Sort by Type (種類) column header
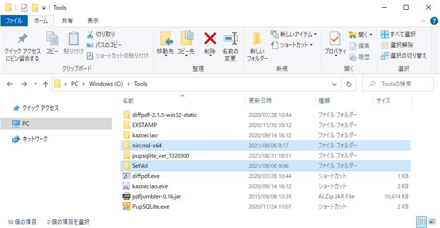 click(344, 100)
